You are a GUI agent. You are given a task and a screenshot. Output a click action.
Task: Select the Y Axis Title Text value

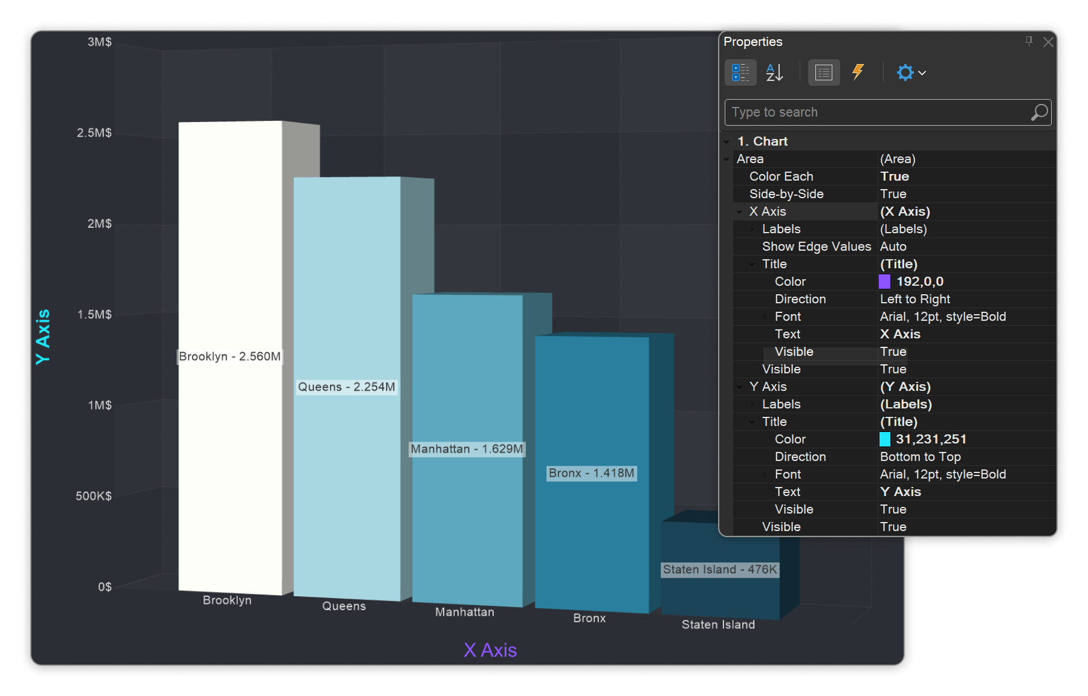pyautogui.click(x=901, y=492)
